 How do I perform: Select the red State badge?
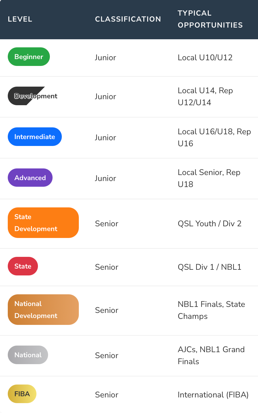click(23, 266)
